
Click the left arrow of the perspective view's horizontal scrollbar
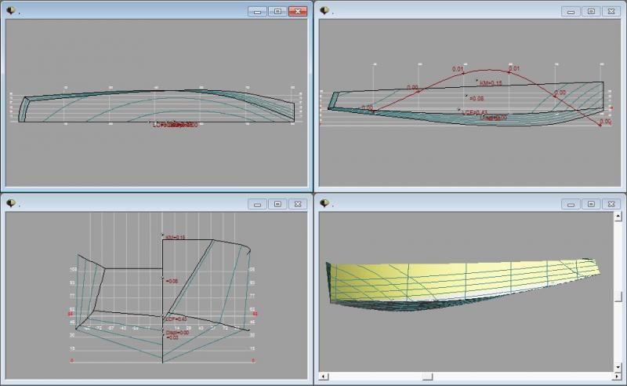(x=324, y=376)
